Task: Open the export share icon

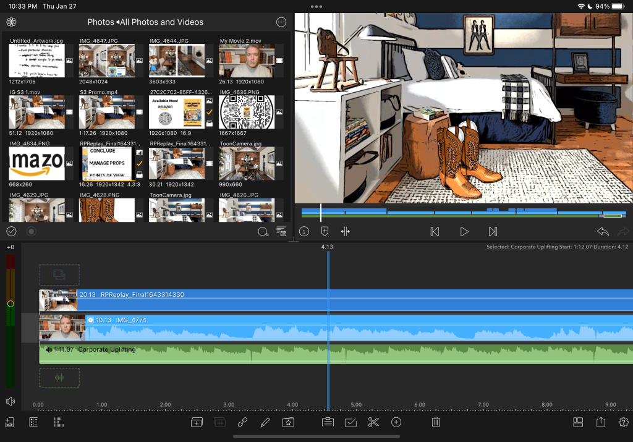Action: tap(601, 422)
